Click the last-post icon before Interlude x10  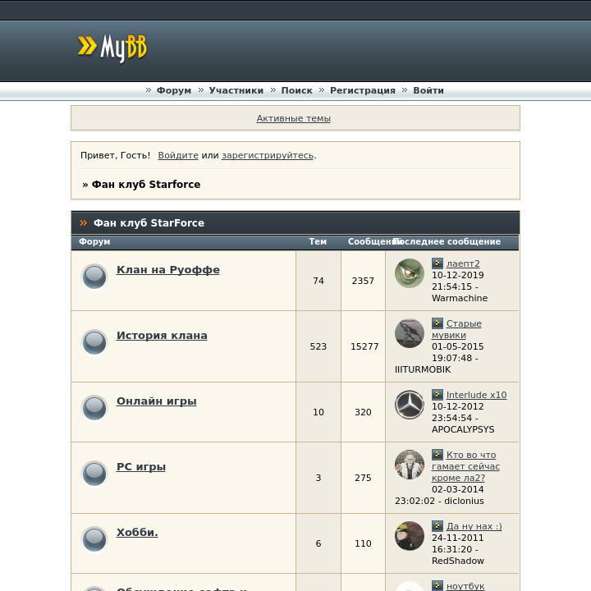438,394
